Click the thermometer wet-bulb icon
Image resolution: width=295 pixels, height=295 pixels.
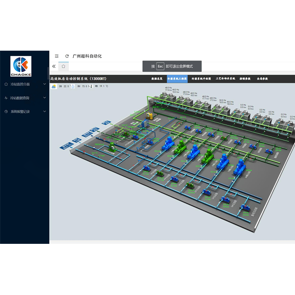[91, 87]
